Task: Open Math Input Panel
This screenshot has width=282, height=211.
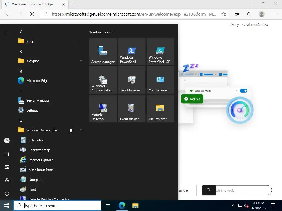Action: point(50,170)
